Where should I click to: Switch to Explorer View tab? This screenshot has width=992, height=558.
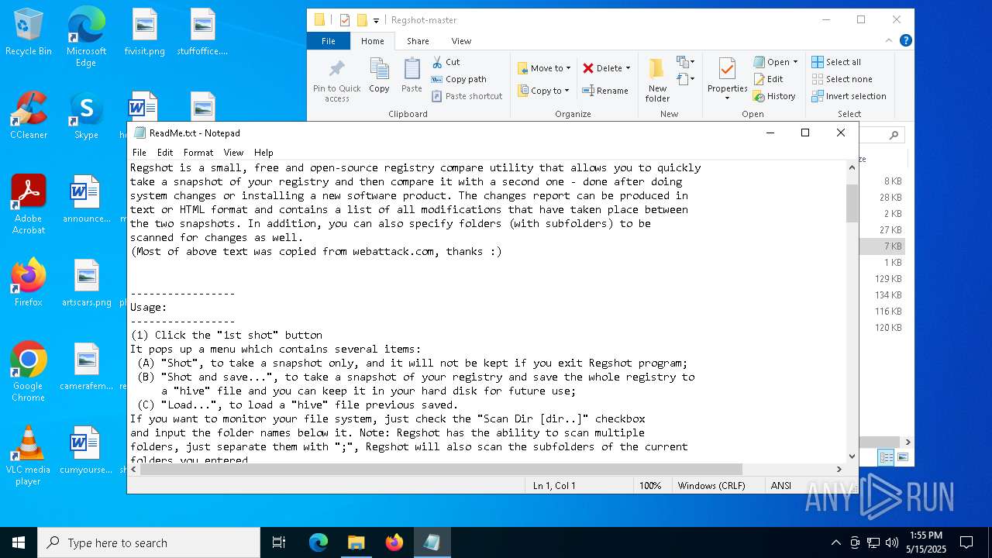461,41
